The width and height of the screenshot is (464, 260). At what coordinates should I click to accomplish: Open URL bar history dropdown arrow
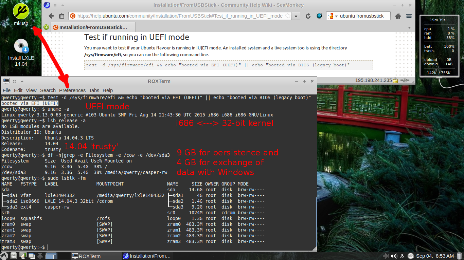click(296, 16)
